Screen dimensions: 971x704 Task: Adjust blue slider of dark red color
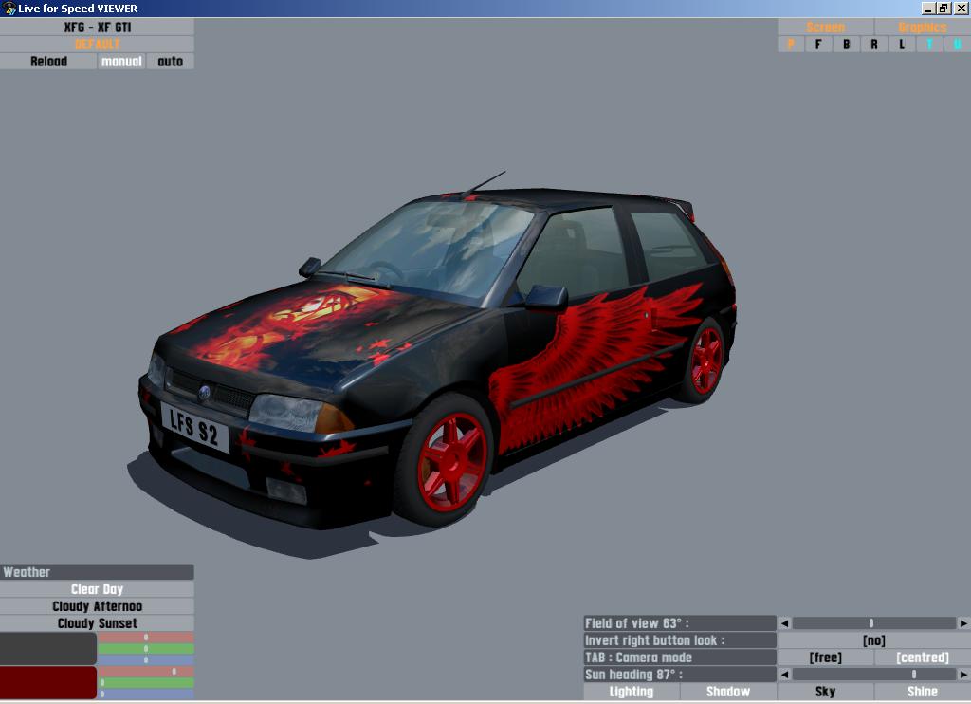146,695
